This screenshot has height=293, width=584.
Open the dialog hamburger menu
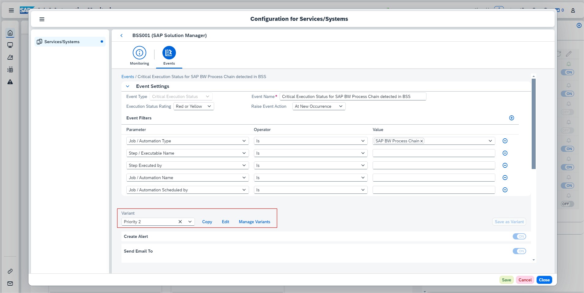42,19
